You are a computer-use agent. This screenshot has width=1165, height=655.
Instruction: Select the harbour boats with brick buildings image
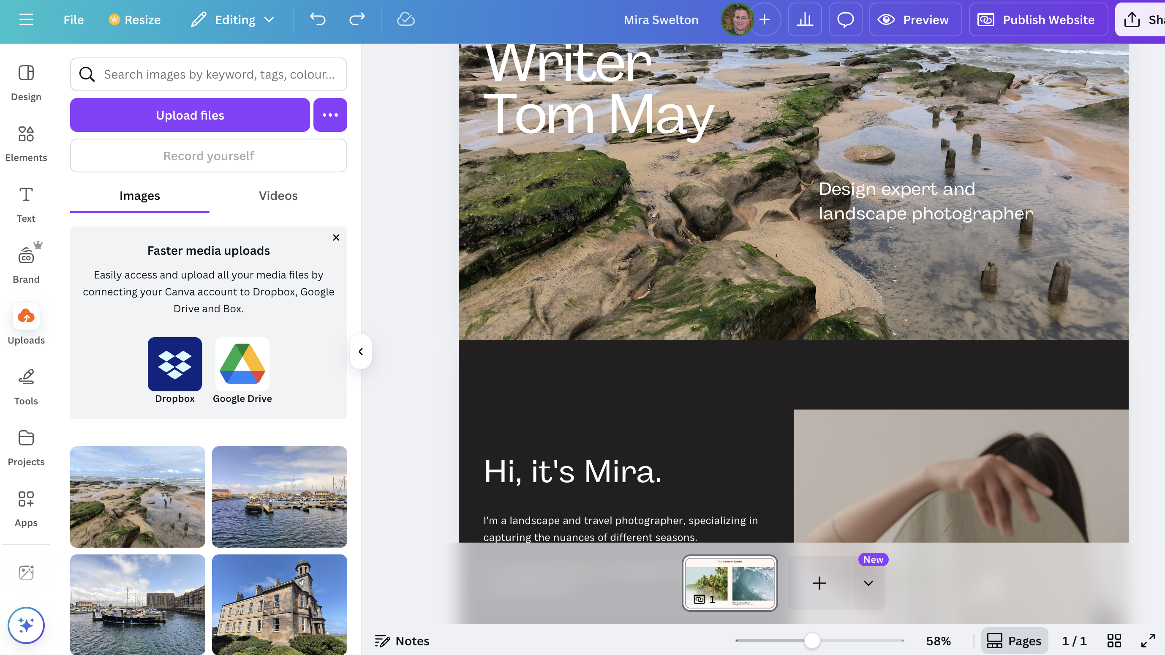[137, 604]
